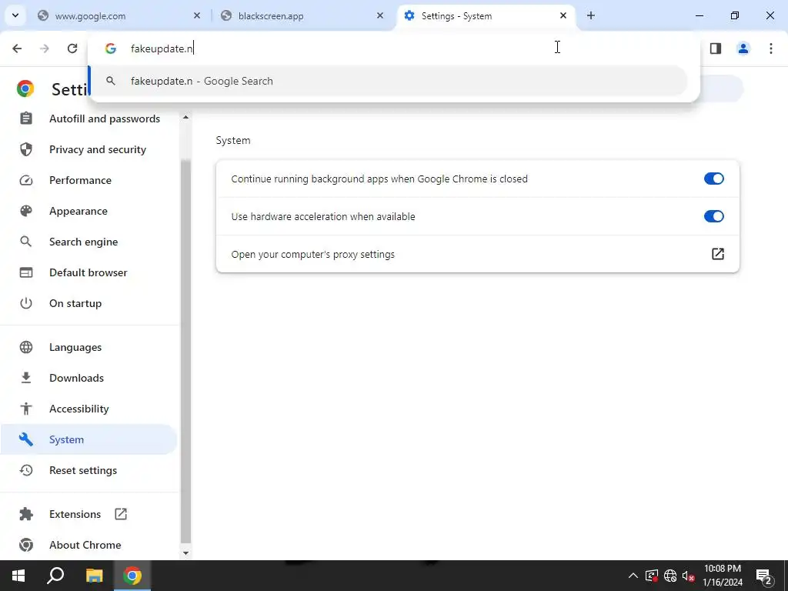Open the profile avatar icon

point(743,48)
